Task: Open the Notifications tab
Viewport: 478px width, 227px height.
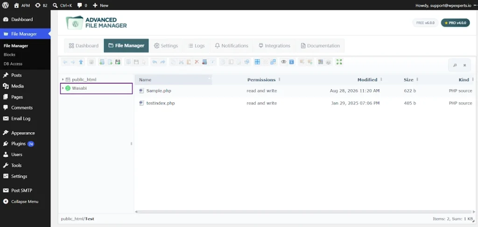Action: point(232,46)
